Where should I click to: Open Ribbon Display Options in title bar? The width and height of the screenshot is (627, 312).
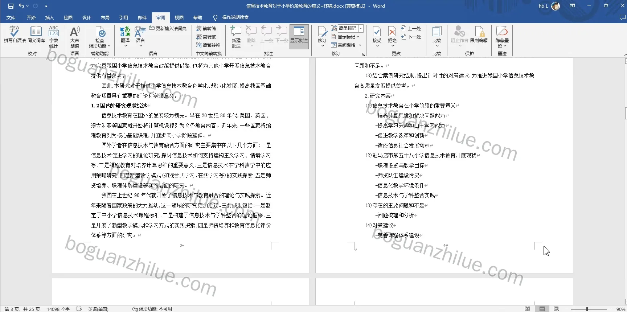click(572, 6)
